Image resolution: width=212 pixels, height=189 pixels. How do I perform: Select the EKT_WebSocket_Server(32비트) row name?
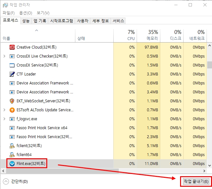point(43,101)
